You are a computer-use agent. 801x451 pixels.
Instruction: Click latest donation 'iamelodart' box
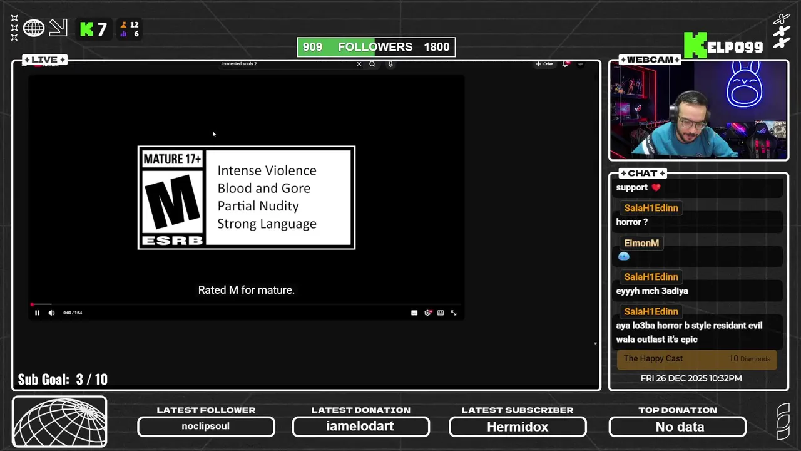361,427
